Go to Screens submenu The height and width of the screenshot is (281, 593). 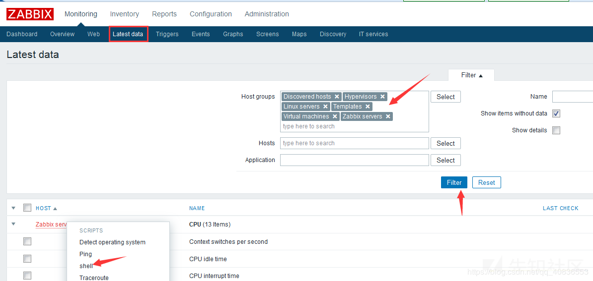pos(267,34)
